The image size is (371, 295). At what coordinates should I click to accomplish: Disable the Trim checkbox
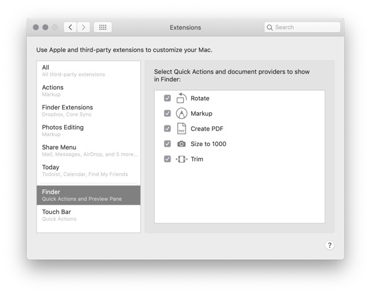point(168,159)
